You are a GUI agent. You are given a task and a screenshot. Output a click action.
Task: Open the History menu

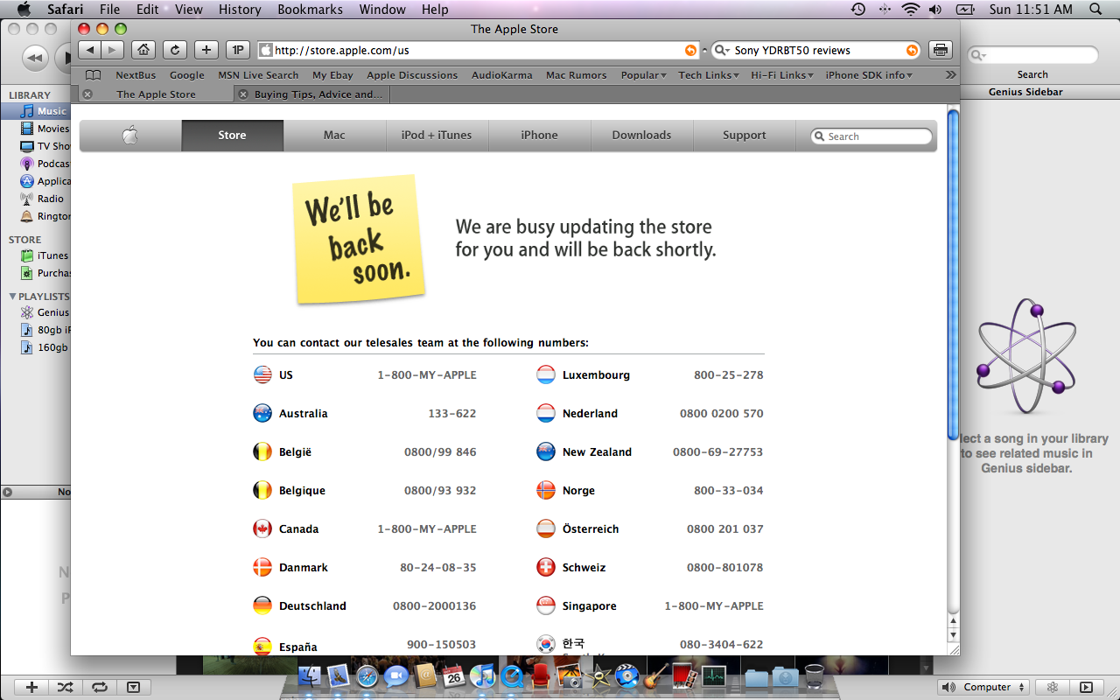[x=240, y=10]
